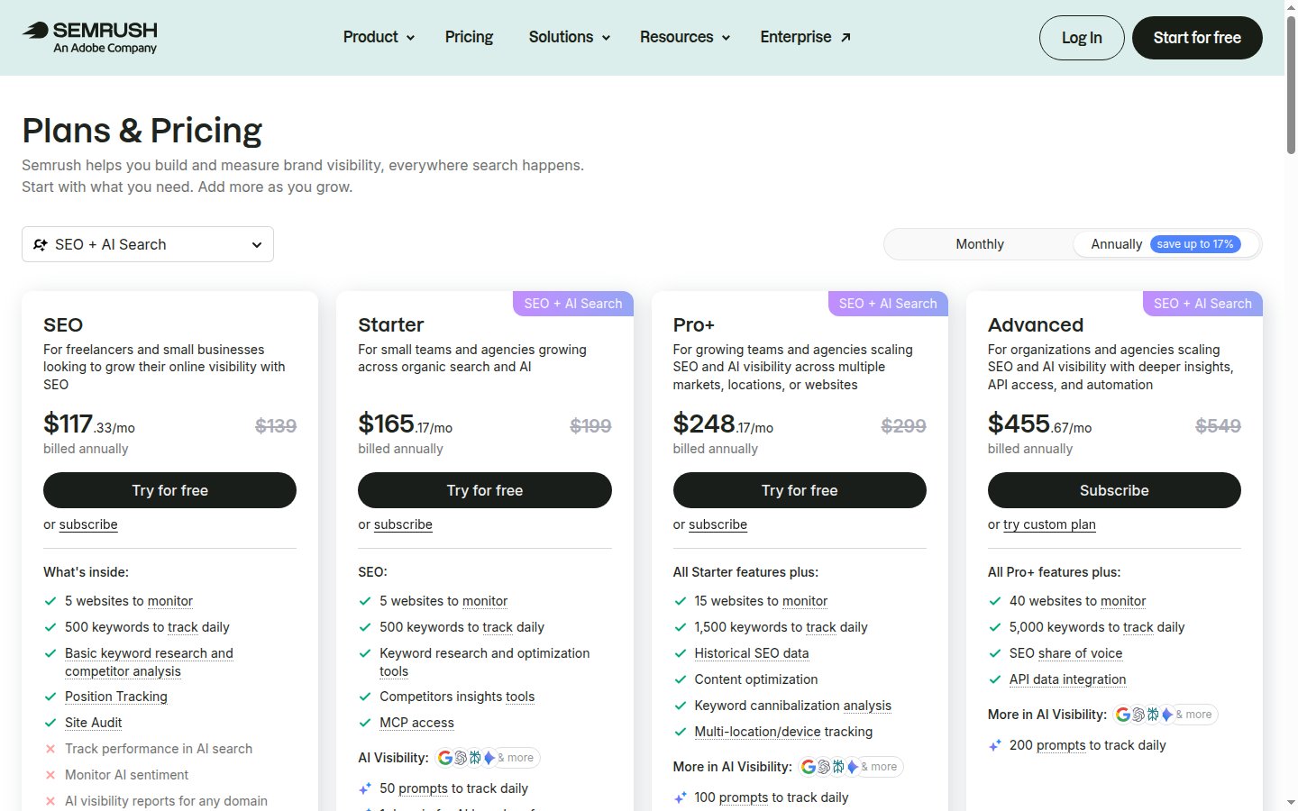Click AI engine icons in Starter AI Visibility

(488, 758)
